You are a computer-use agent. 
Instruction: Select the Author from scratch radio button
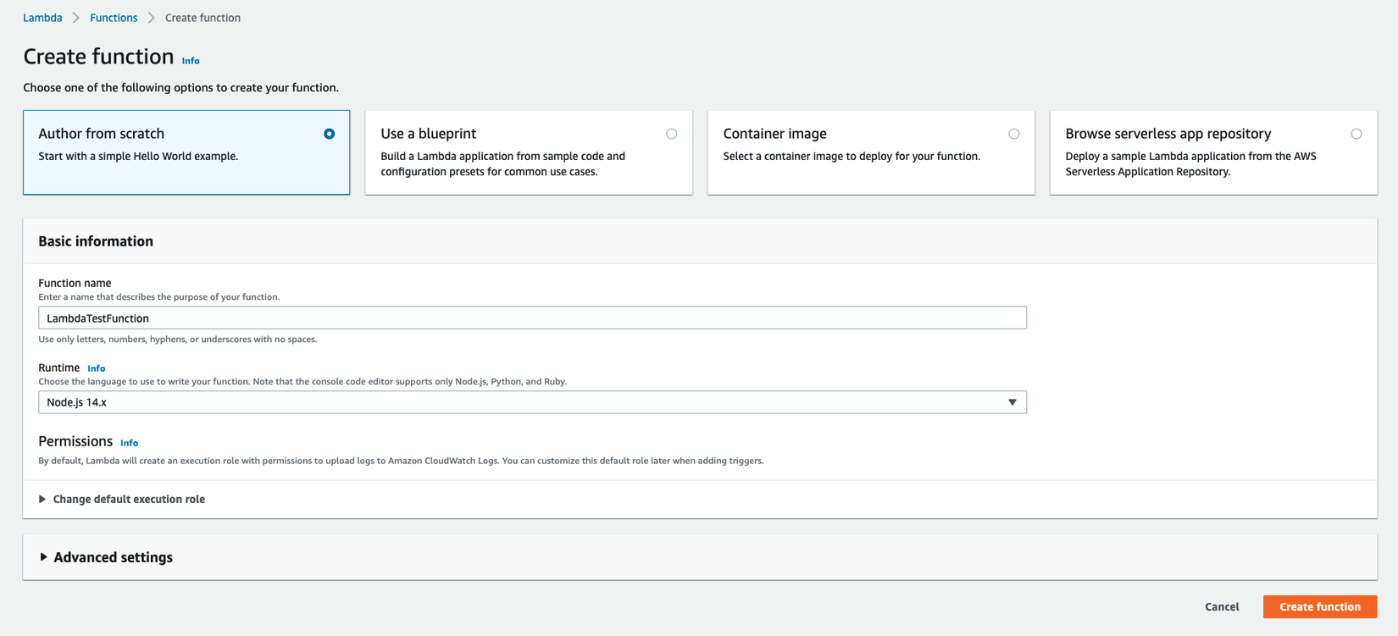click(x=329, y=134)
